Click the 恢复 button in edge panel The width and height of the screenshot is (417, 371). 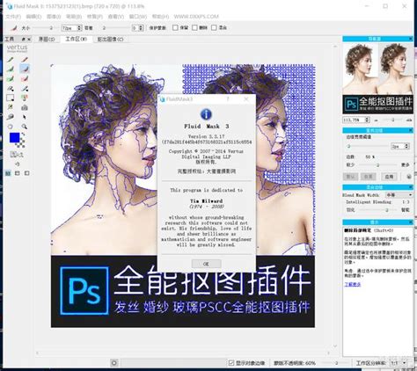(369, 177)
